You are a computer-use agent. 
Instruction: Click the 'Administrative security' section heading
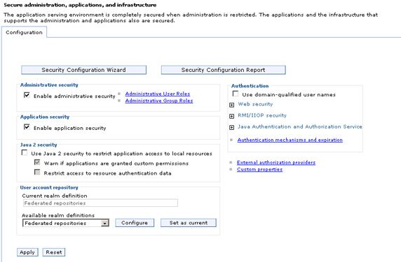[49, 85]
